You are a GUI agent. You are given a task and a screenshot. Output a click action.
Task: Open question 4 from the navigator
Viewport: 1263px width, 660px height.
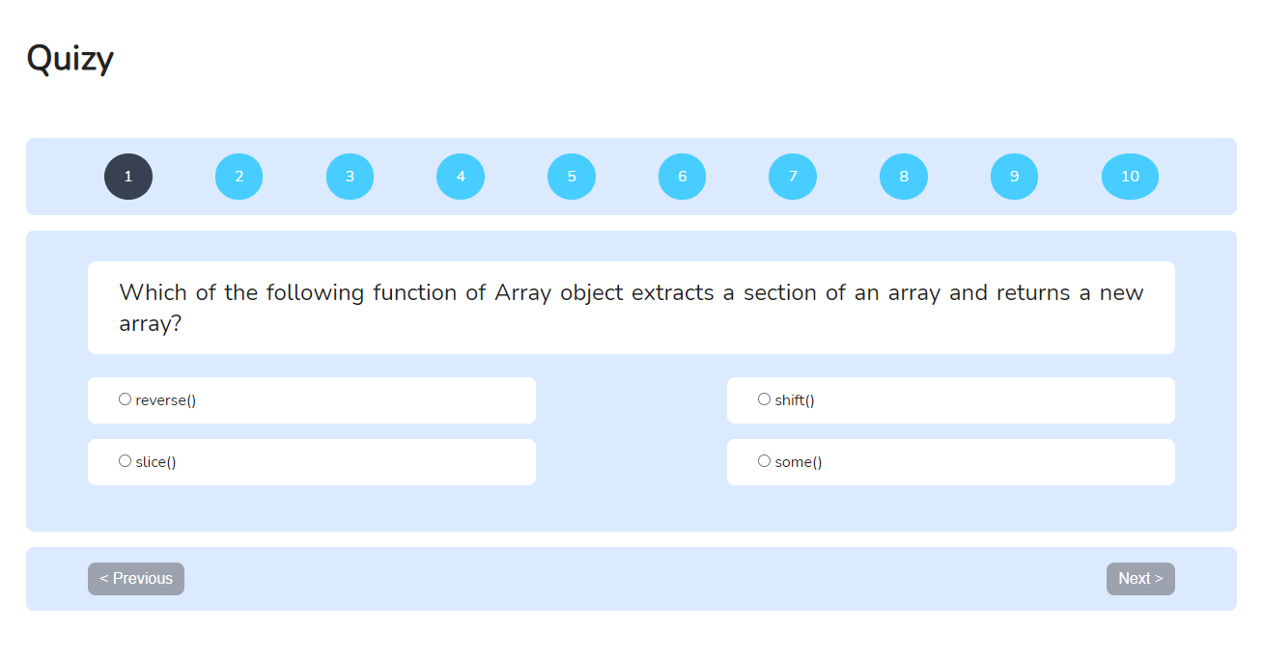point(461,177)
